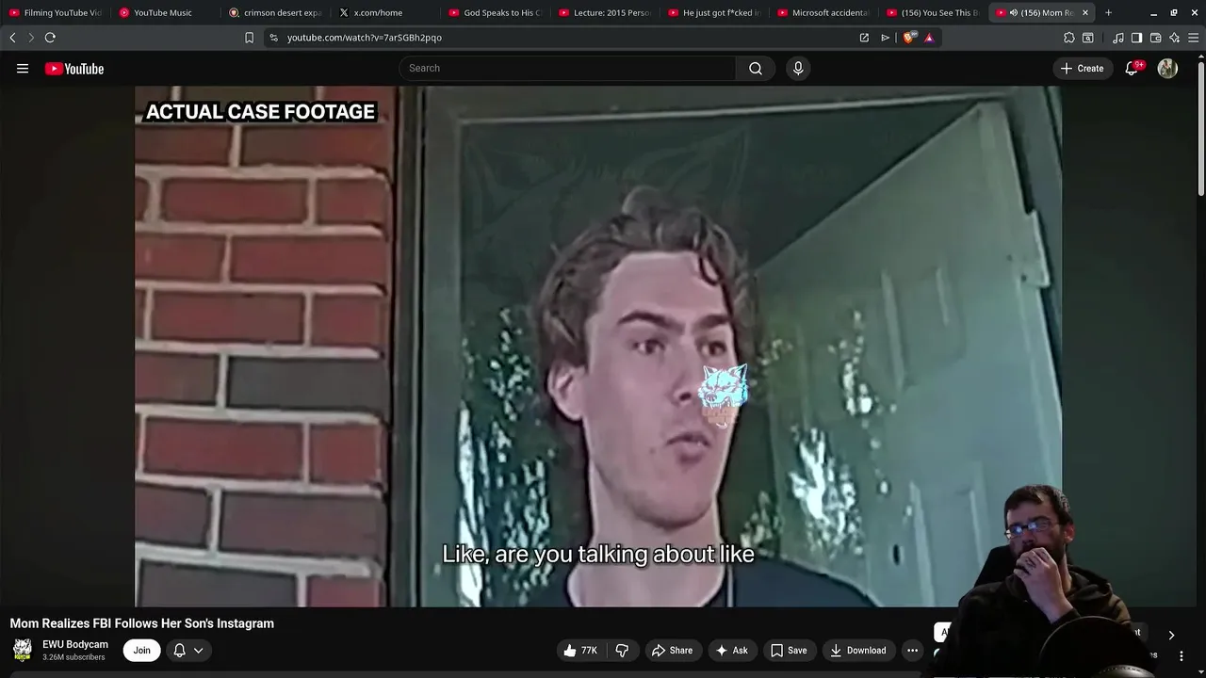Switch to the God Speaks to His tab
Viewport: 1206px width, 678px height.
[x=496, y=12]
